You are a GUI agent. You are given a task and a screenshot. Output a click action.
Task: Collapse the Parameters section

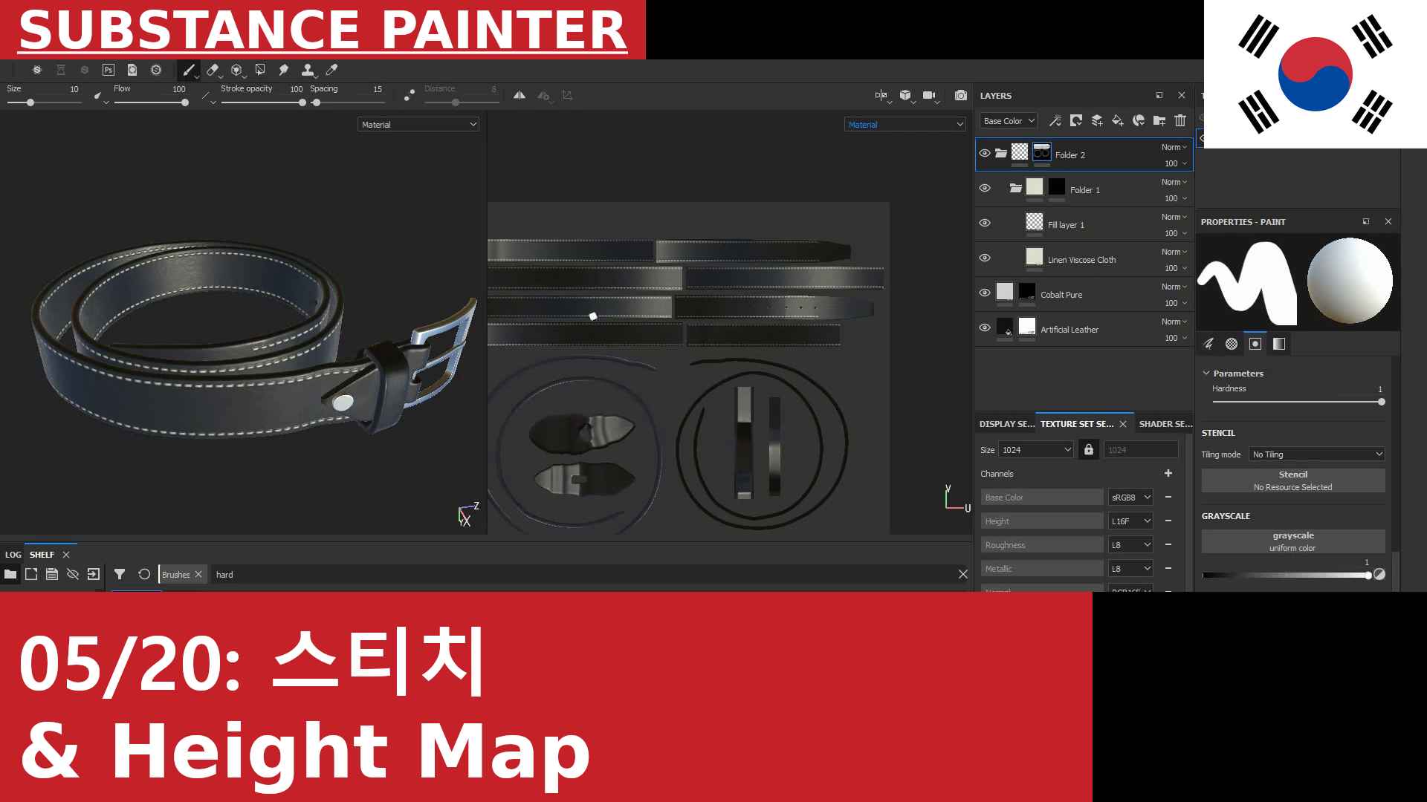[1206, 374]
